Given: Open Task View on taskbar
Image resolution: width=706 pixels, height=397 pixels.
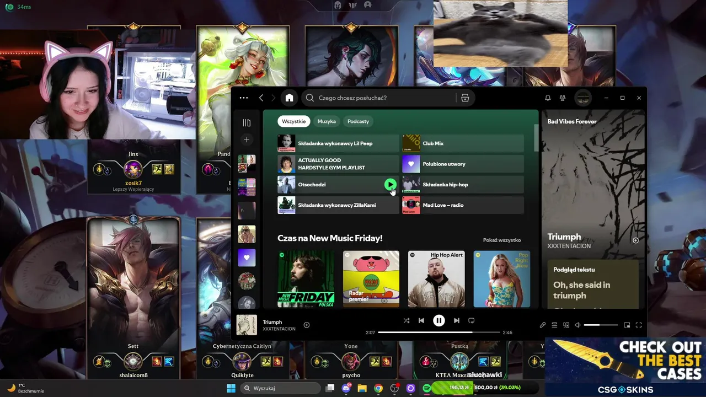Looking at the screenshot, I should pyautogui.click(x=330, y=388).
